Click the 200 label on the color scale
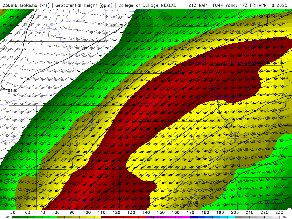Screen dimensions: 292x219 coord(235,212)
